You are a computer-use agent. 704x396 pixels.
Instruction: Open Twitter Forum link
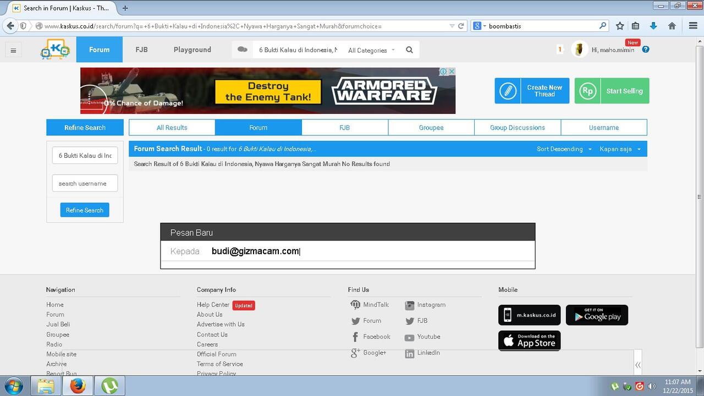point(366,321)
